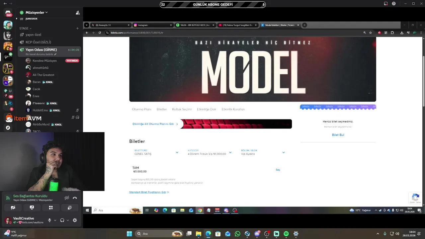
Task: Open headphone output options chevron
Action: (68, 220)
